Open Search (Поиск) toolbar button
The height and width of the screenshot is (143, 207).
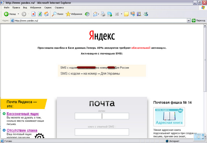(58, 14)
